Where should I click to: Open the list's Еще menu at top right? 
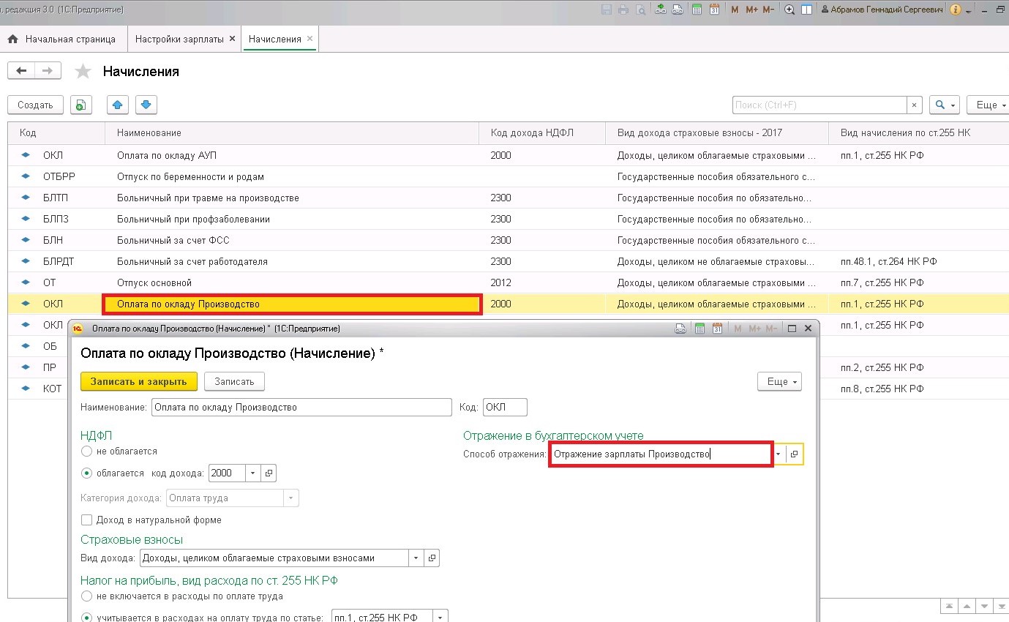coord(987,105)
